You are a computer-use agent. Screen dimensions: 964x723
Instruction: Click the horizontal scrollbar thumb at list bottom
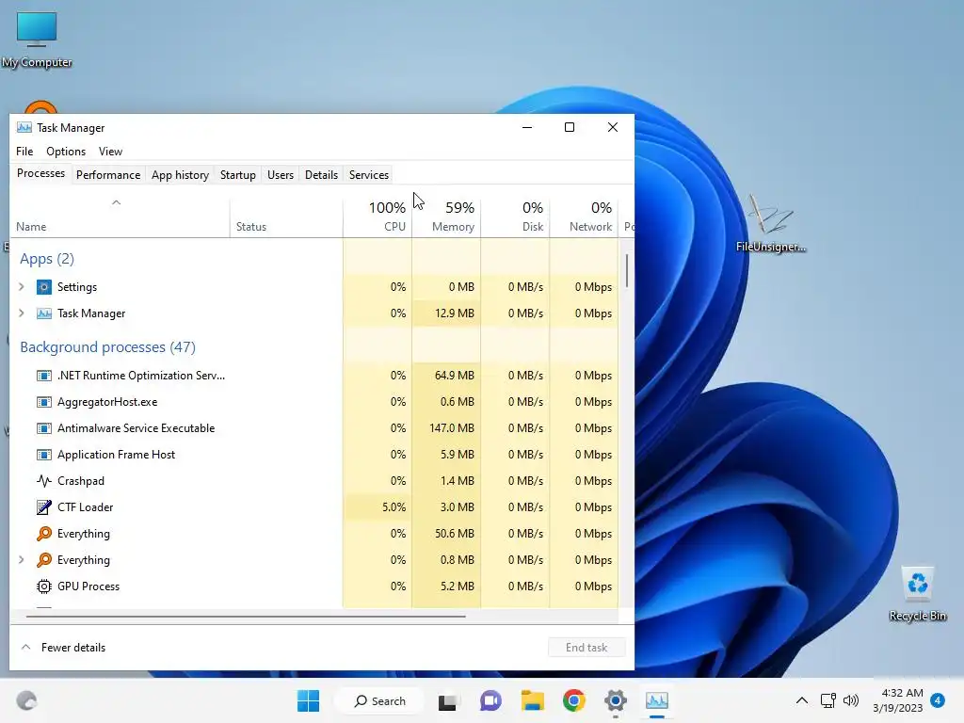click(x=246, y=616)
